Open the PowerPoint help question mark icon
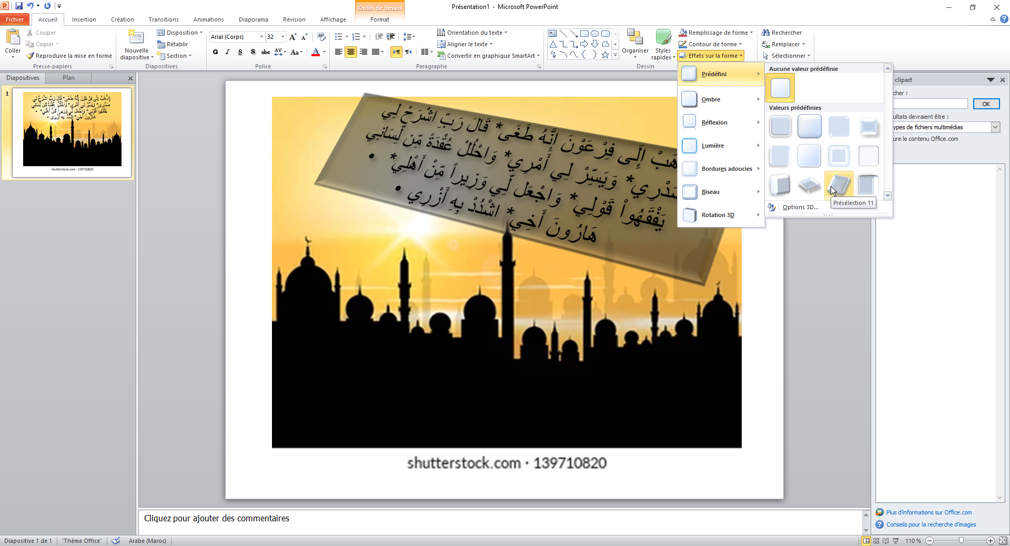1010x546 pixels. 1004,19
